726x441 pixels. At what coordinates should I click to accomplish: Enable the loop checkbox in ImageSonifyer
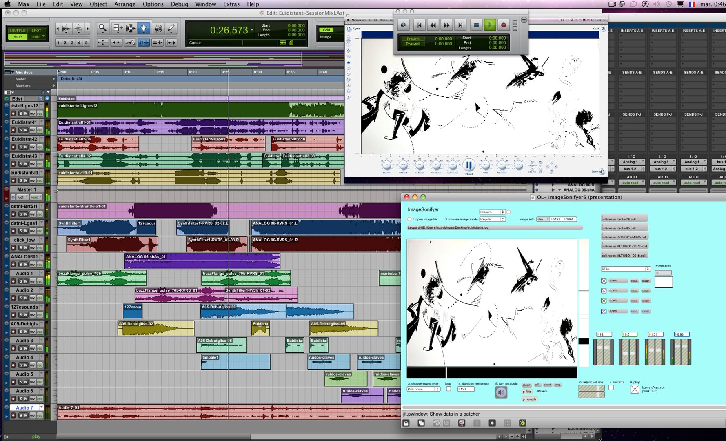(448, 389)
